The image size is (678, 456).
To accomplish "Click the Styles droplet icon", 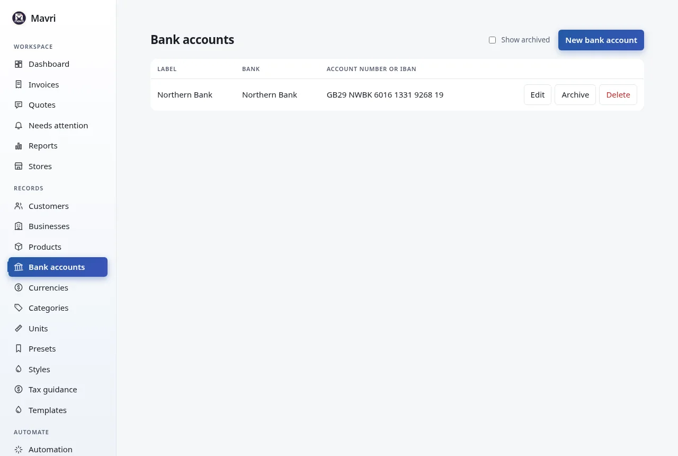I will pyautogui.click(x=19, y=369).
